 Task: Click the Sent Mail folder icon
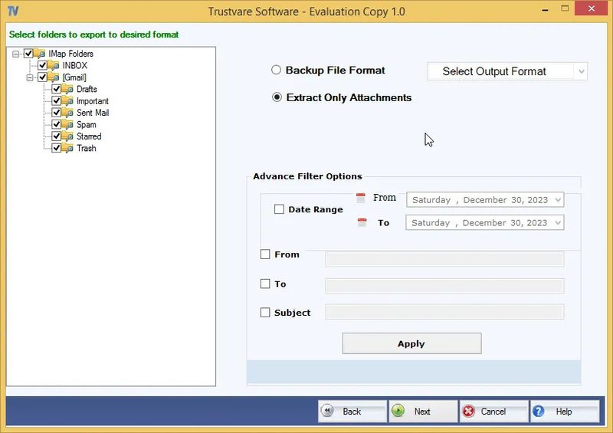click(67, 113)
